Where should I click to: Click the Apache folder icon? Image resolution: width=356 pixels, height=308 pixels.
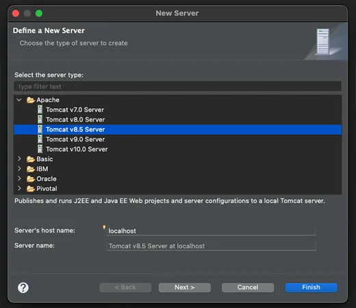pos(31,100)
